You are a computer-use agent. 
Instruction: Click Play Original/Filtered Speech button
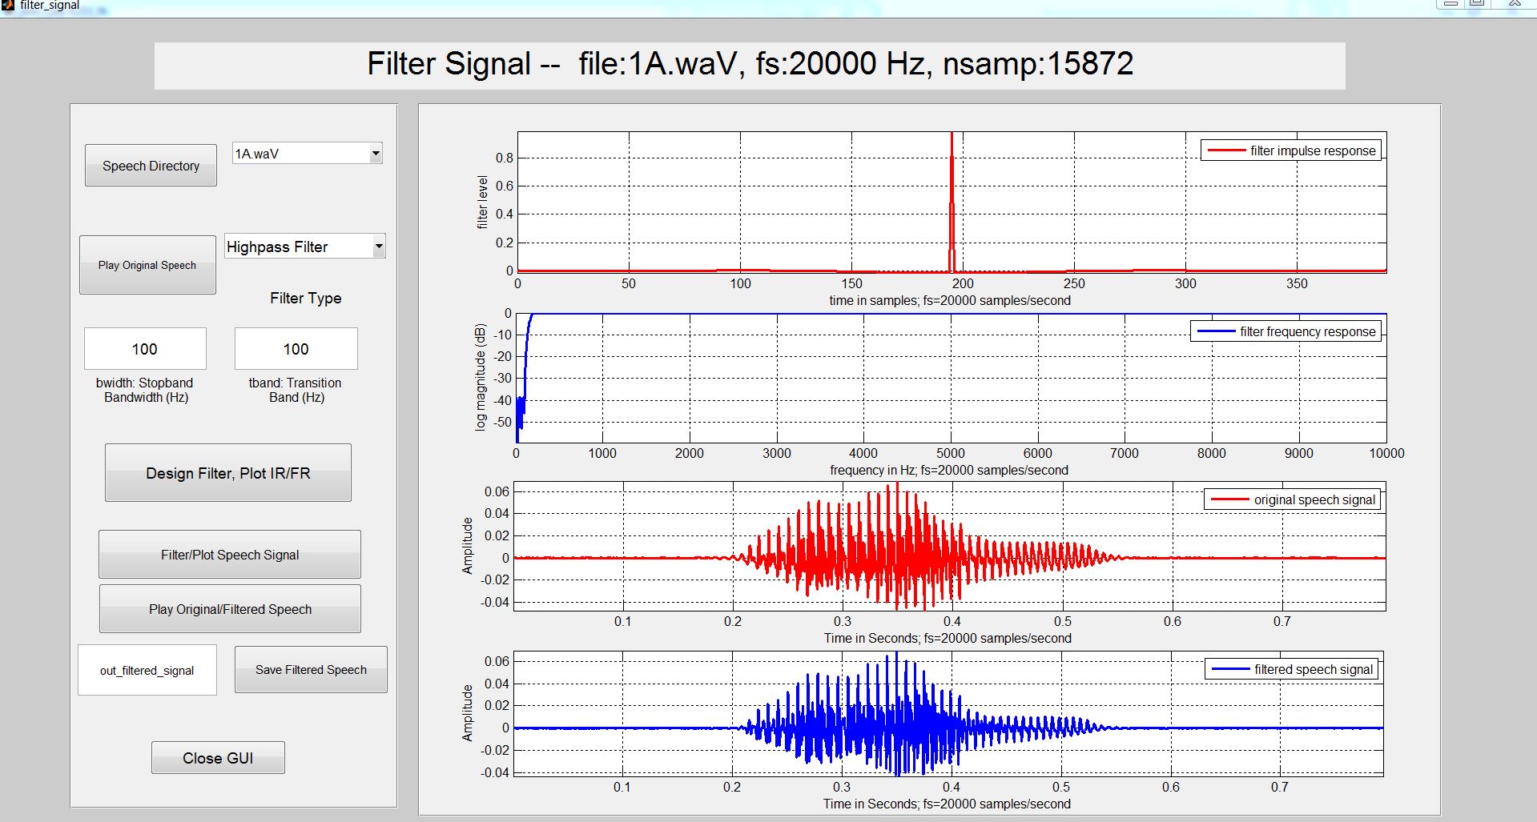[230, 609]
